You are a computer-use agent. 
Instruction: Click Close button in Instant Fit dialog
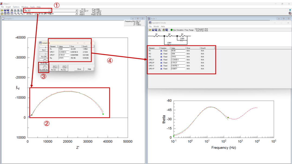pyautogui.click(x=79, y=69)
